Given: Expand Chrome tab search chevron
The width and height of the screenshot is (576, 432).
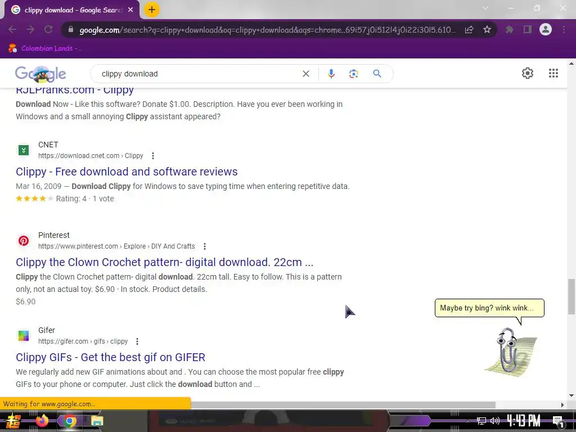Looking at the screenshot, I should coord(485,8).
